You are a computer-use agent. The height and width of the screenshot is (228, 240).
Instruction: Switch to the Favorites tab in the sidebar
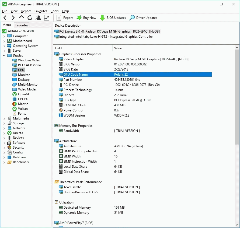point(22,25)
